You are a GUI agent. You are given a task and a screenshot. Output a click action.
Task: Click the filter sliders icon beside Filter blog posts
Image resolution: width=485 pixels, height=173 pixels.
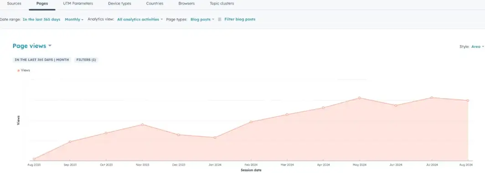pos(220,19)
